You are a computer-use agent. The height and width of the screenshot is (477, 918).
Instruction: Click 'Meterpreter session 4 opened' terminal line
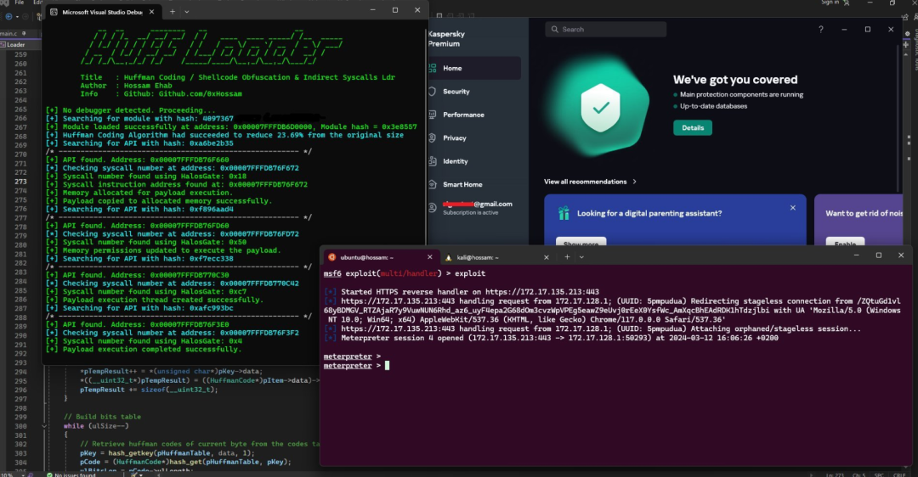coord(551,338)
